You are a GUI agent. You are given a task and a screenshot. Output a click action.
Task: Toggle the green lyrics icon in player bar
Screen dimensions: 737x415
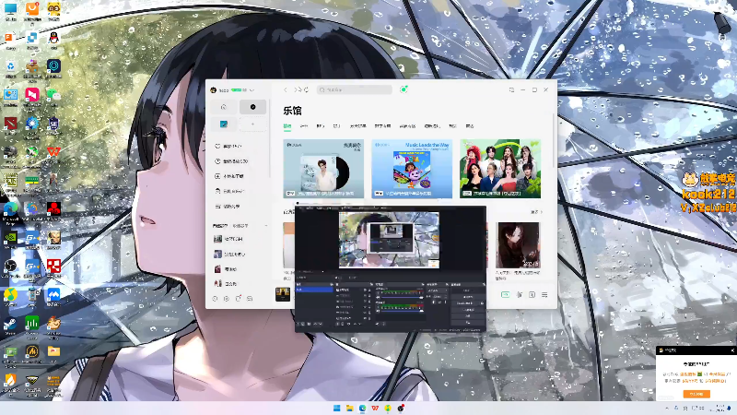point(505,294)
